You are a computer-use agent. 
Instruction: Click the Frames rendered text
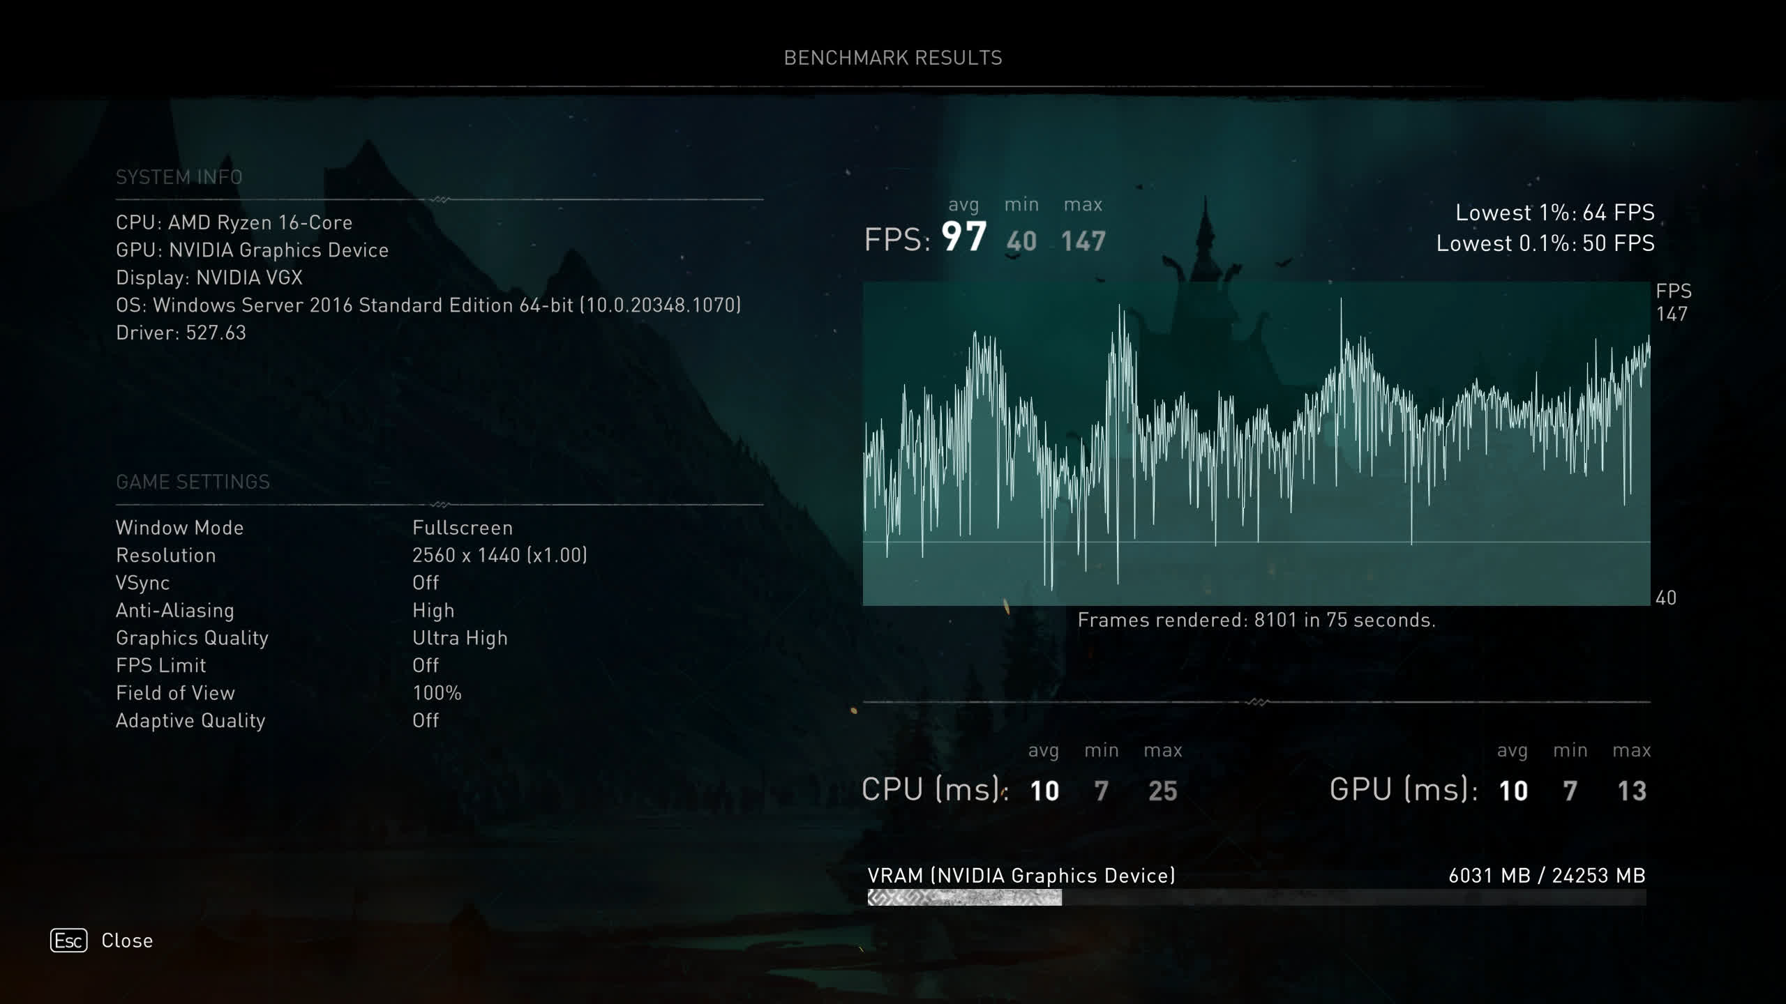click(1256, 620)
